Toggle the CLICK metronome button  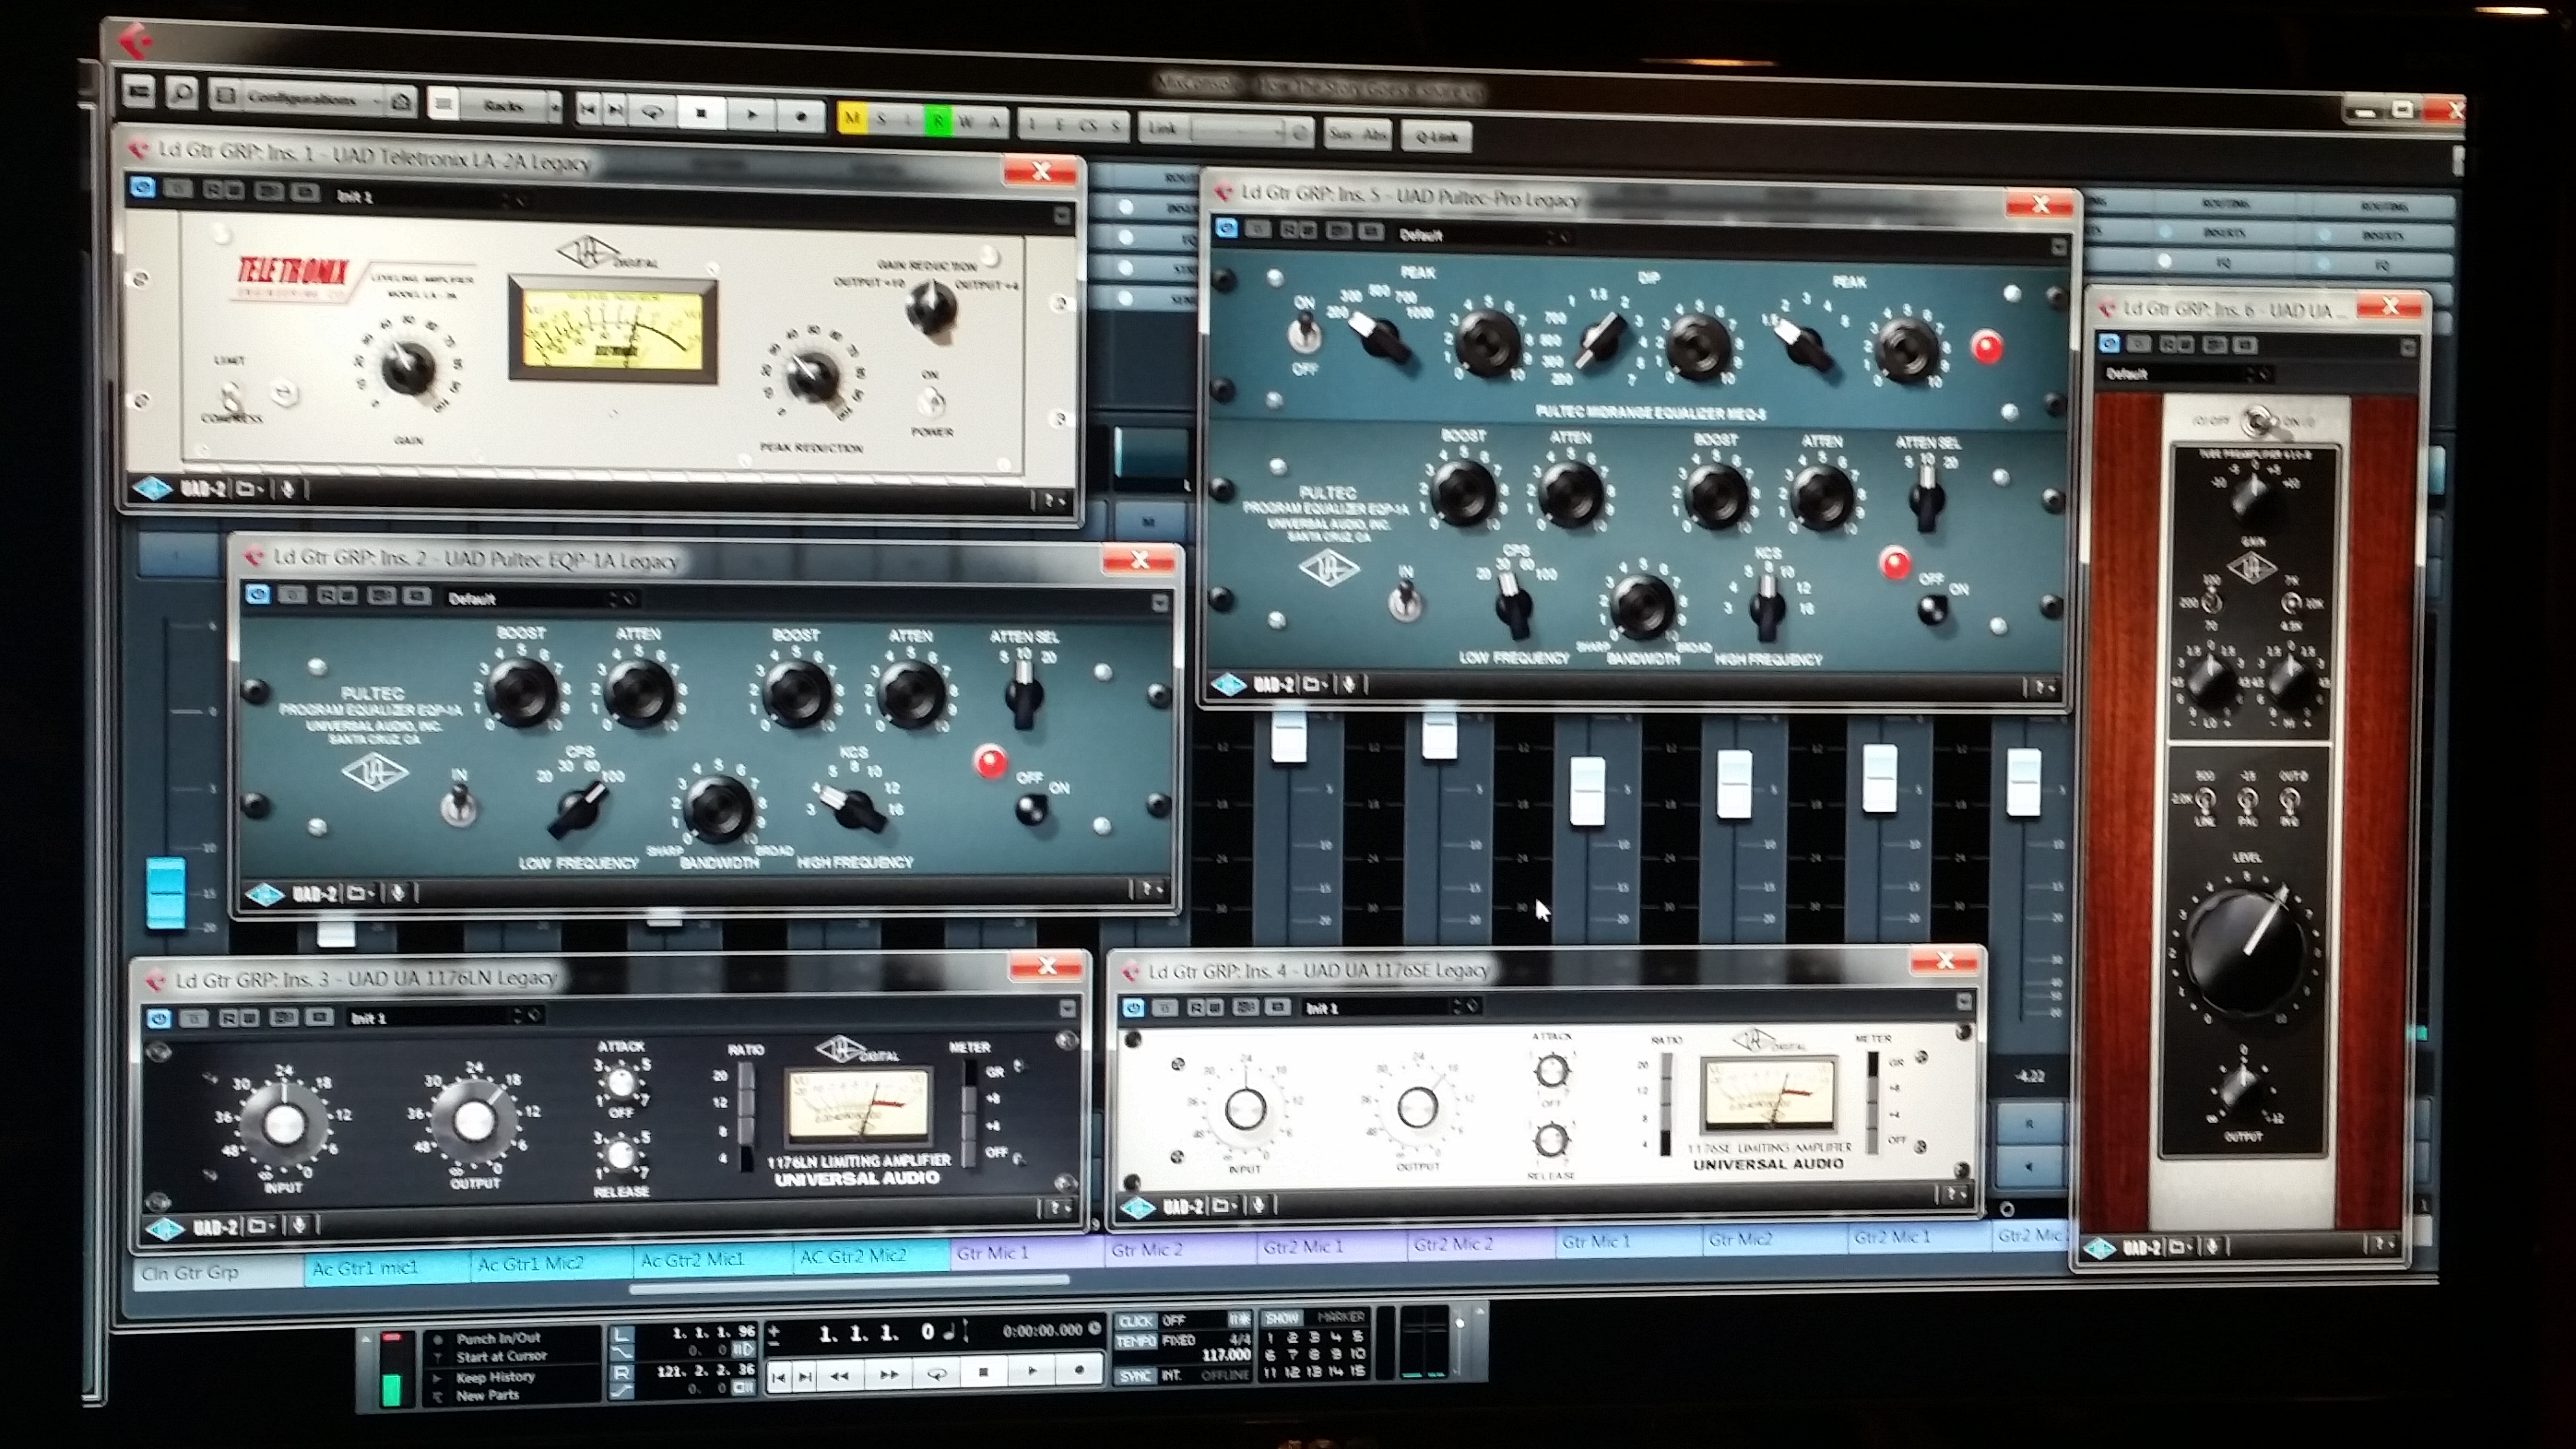pos(1136,1321)
